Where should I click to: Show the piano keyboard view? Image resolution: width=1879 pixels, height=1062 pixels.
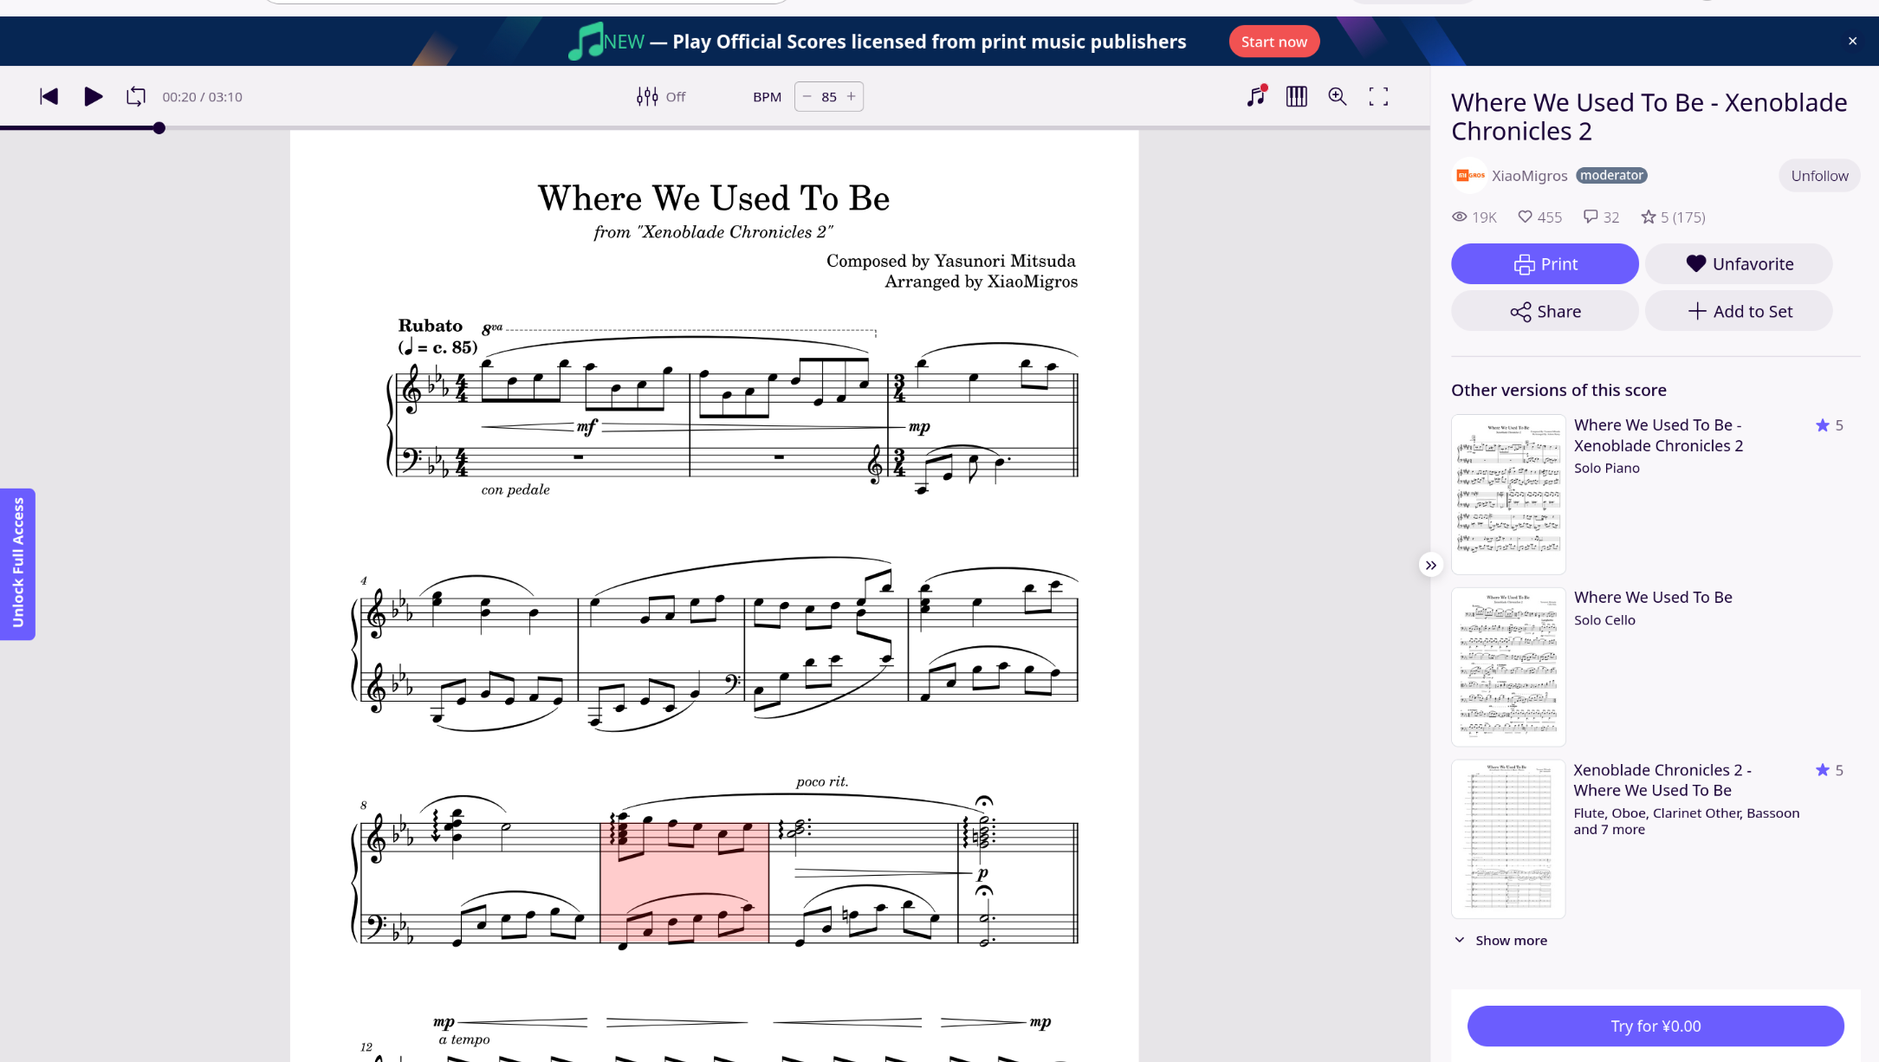tap(1296, 96)
